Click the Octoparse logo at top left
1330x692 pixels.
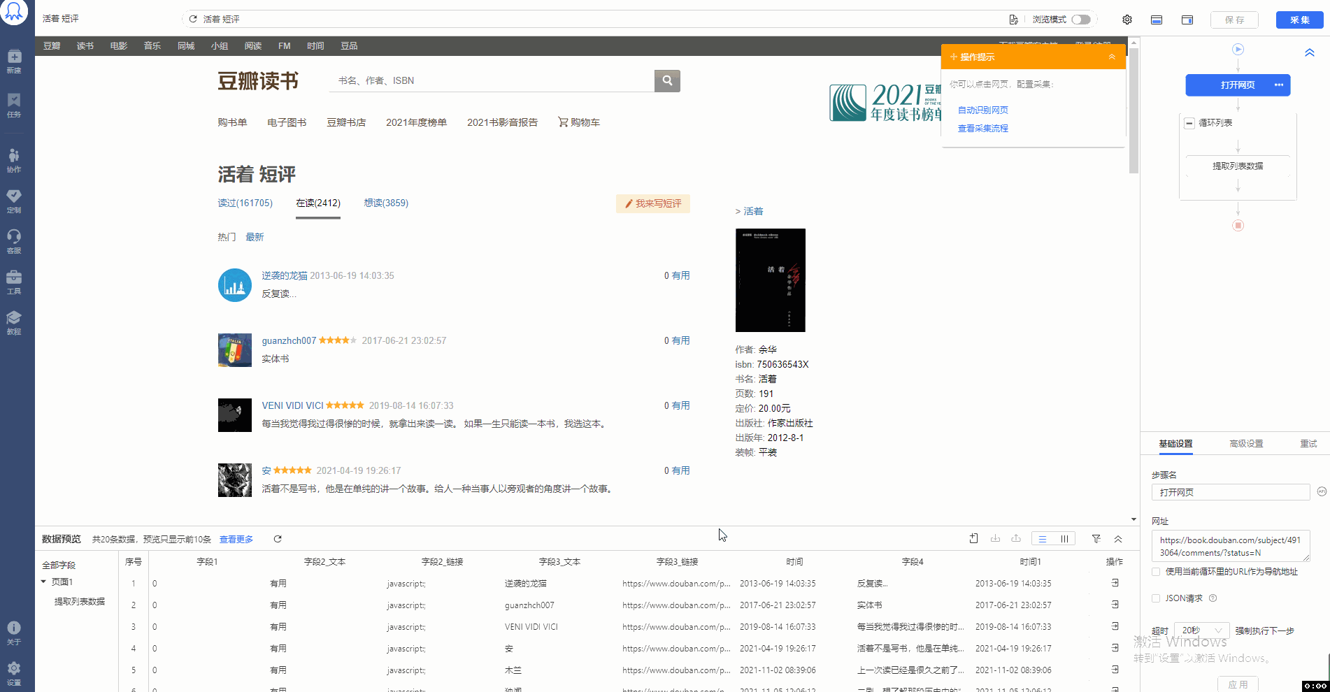tap(14, 12)
